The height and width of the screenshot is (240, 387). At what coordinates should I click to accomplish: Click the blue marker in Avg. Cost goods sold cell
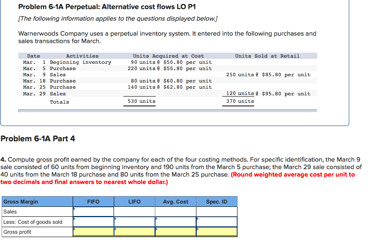click(157, 219)
